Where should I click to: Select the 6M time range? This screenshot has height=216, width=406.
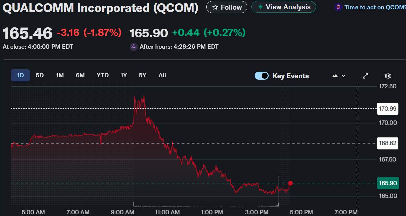click(80, 75)
